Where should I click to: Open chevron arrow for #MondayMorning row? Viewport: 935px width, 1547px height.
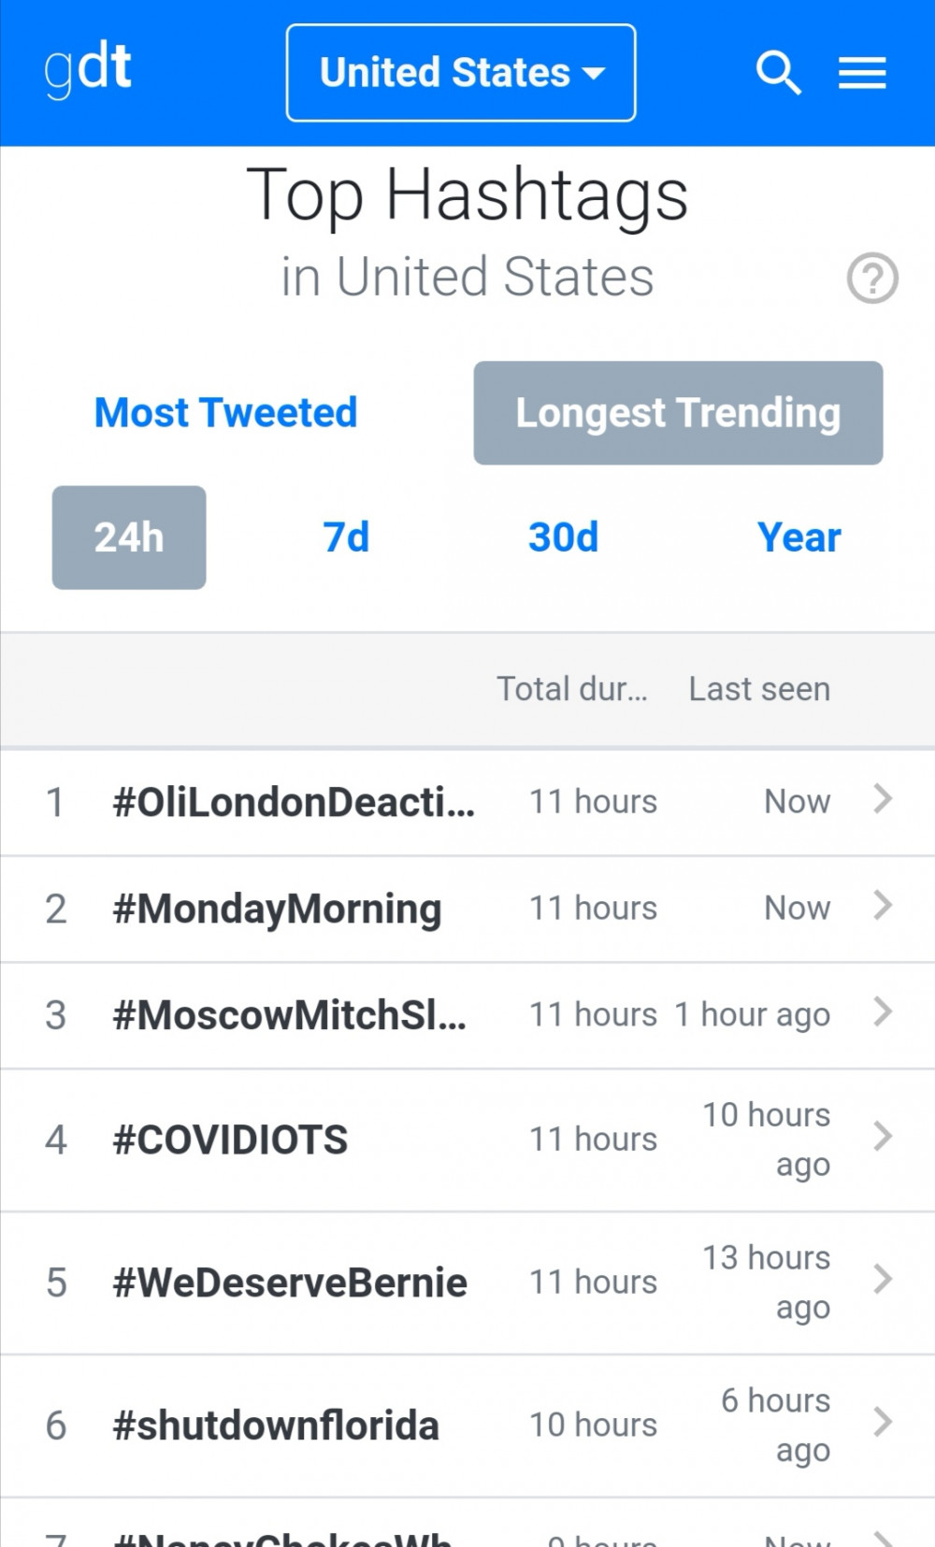point(883,906)
